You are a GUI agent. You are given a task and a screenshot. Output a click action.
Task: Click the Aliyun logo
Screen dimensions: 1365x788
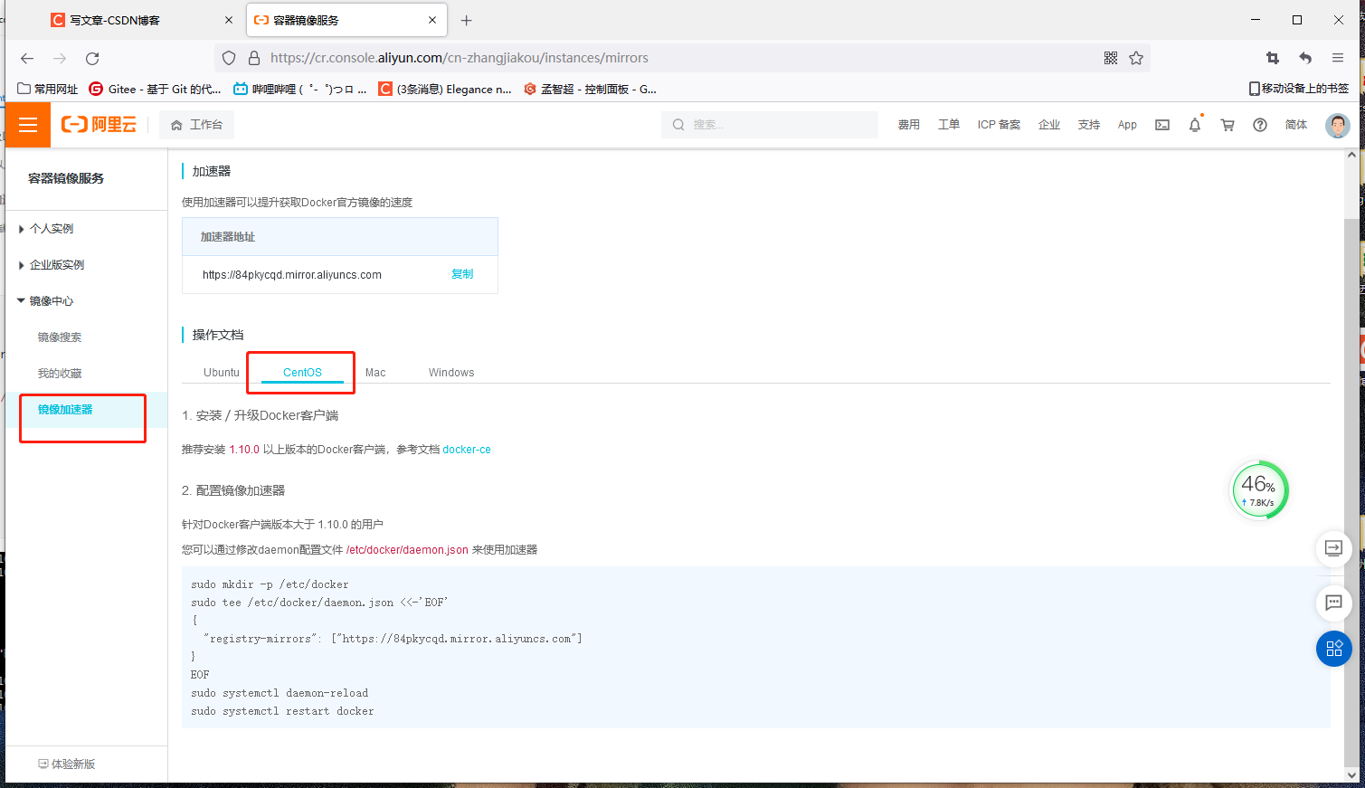pyautogui.click(x=99, y=125)
